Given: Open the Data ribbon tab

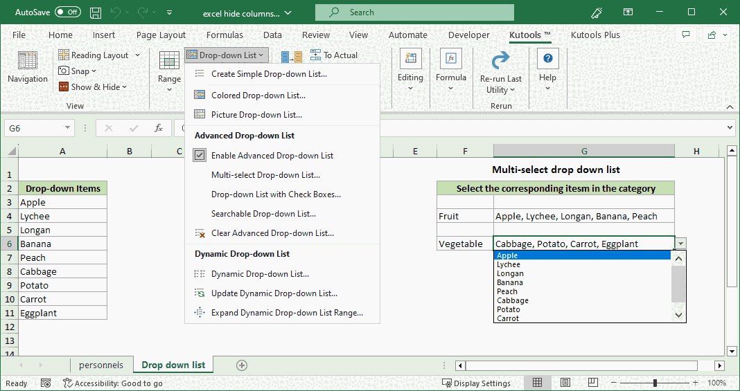Looking at the screenshot, I should [272, 35].
